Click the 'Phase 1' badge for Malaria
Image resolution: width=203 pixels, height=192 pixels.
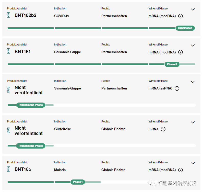click(78, 182)
